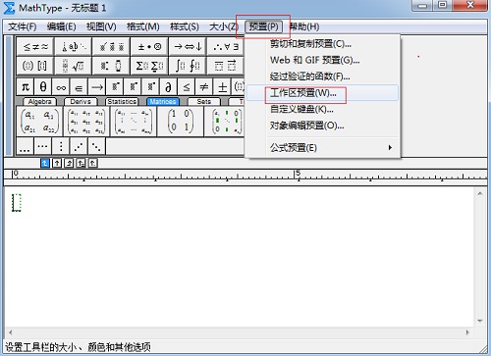Viewport: 491px width, 356px height.
Task: Open the 格式(M) menu
Action: pos(143,26)
